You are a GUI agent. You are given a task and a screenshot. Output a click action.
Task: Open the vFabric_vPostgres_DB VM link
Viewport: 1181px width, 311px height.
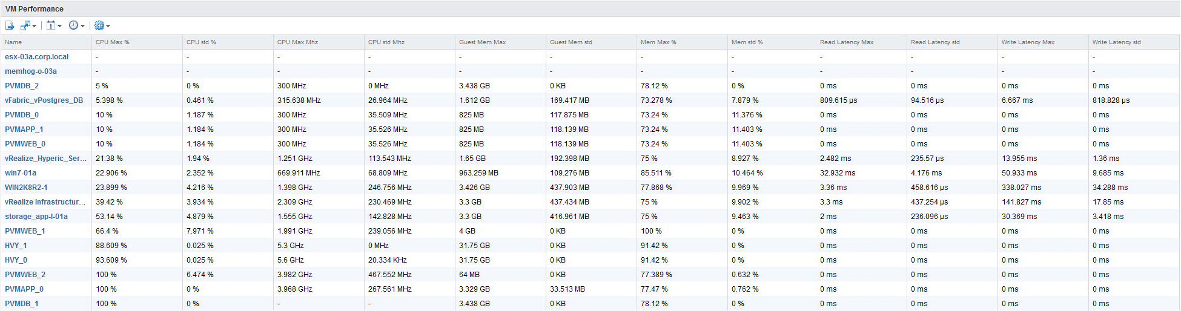pos(44,100)
